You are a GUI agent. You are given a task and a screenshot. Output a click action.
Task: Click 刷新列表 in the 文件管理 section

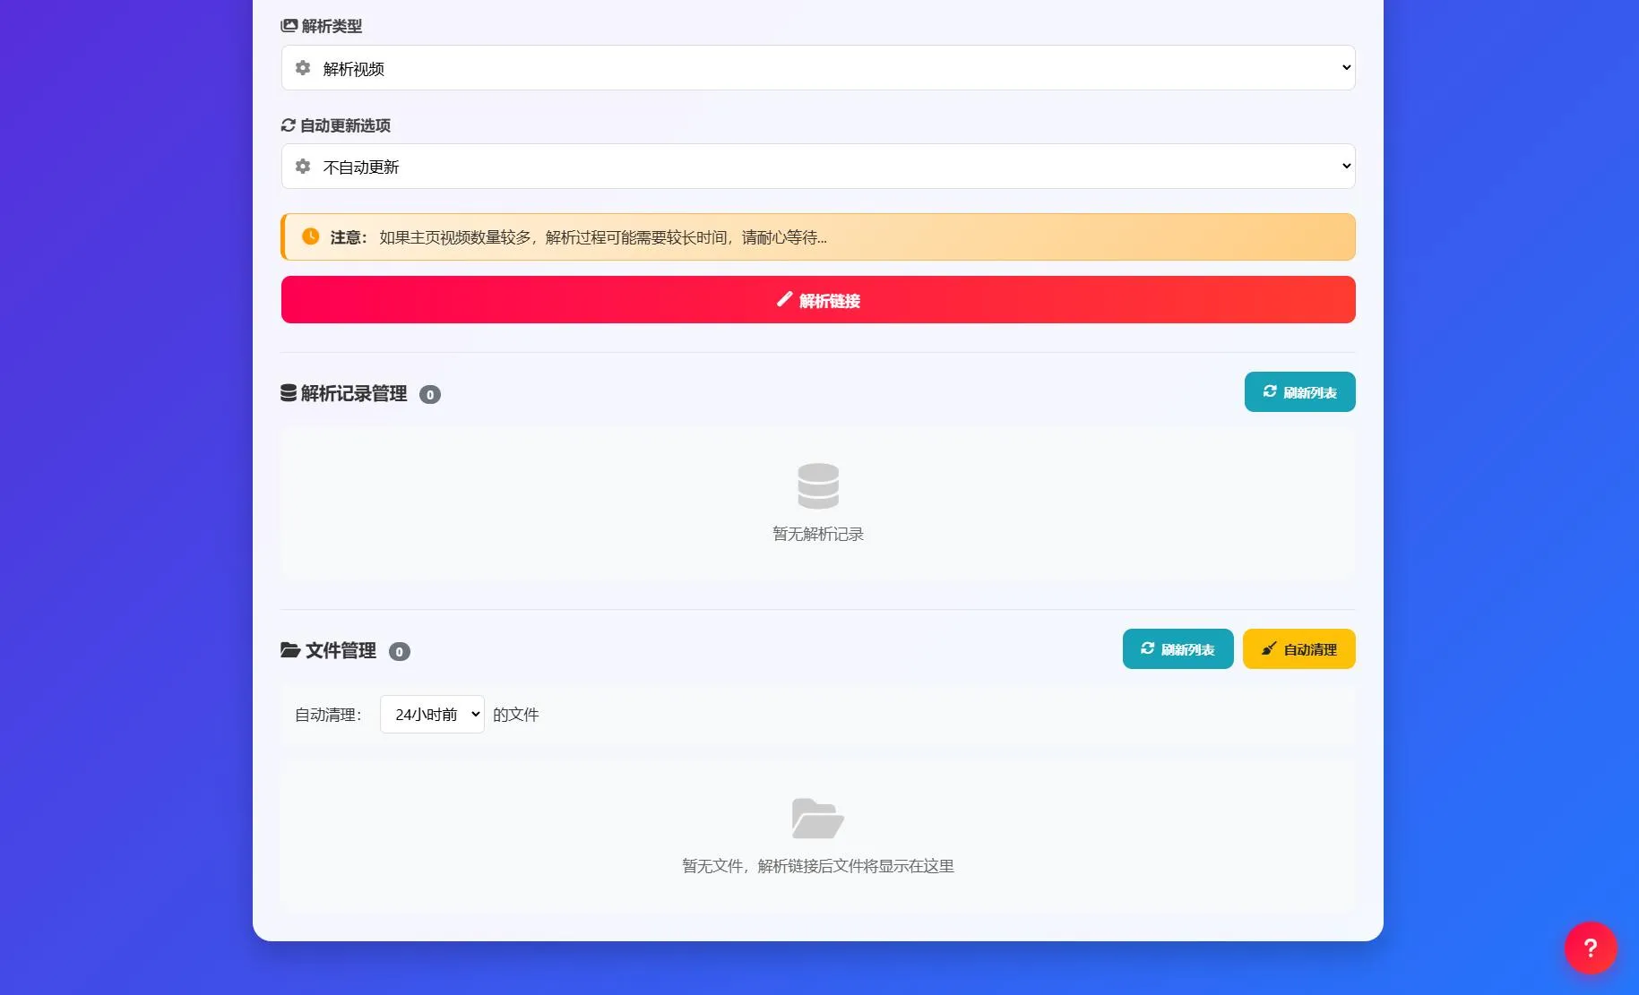click(x=1177, y=648)
